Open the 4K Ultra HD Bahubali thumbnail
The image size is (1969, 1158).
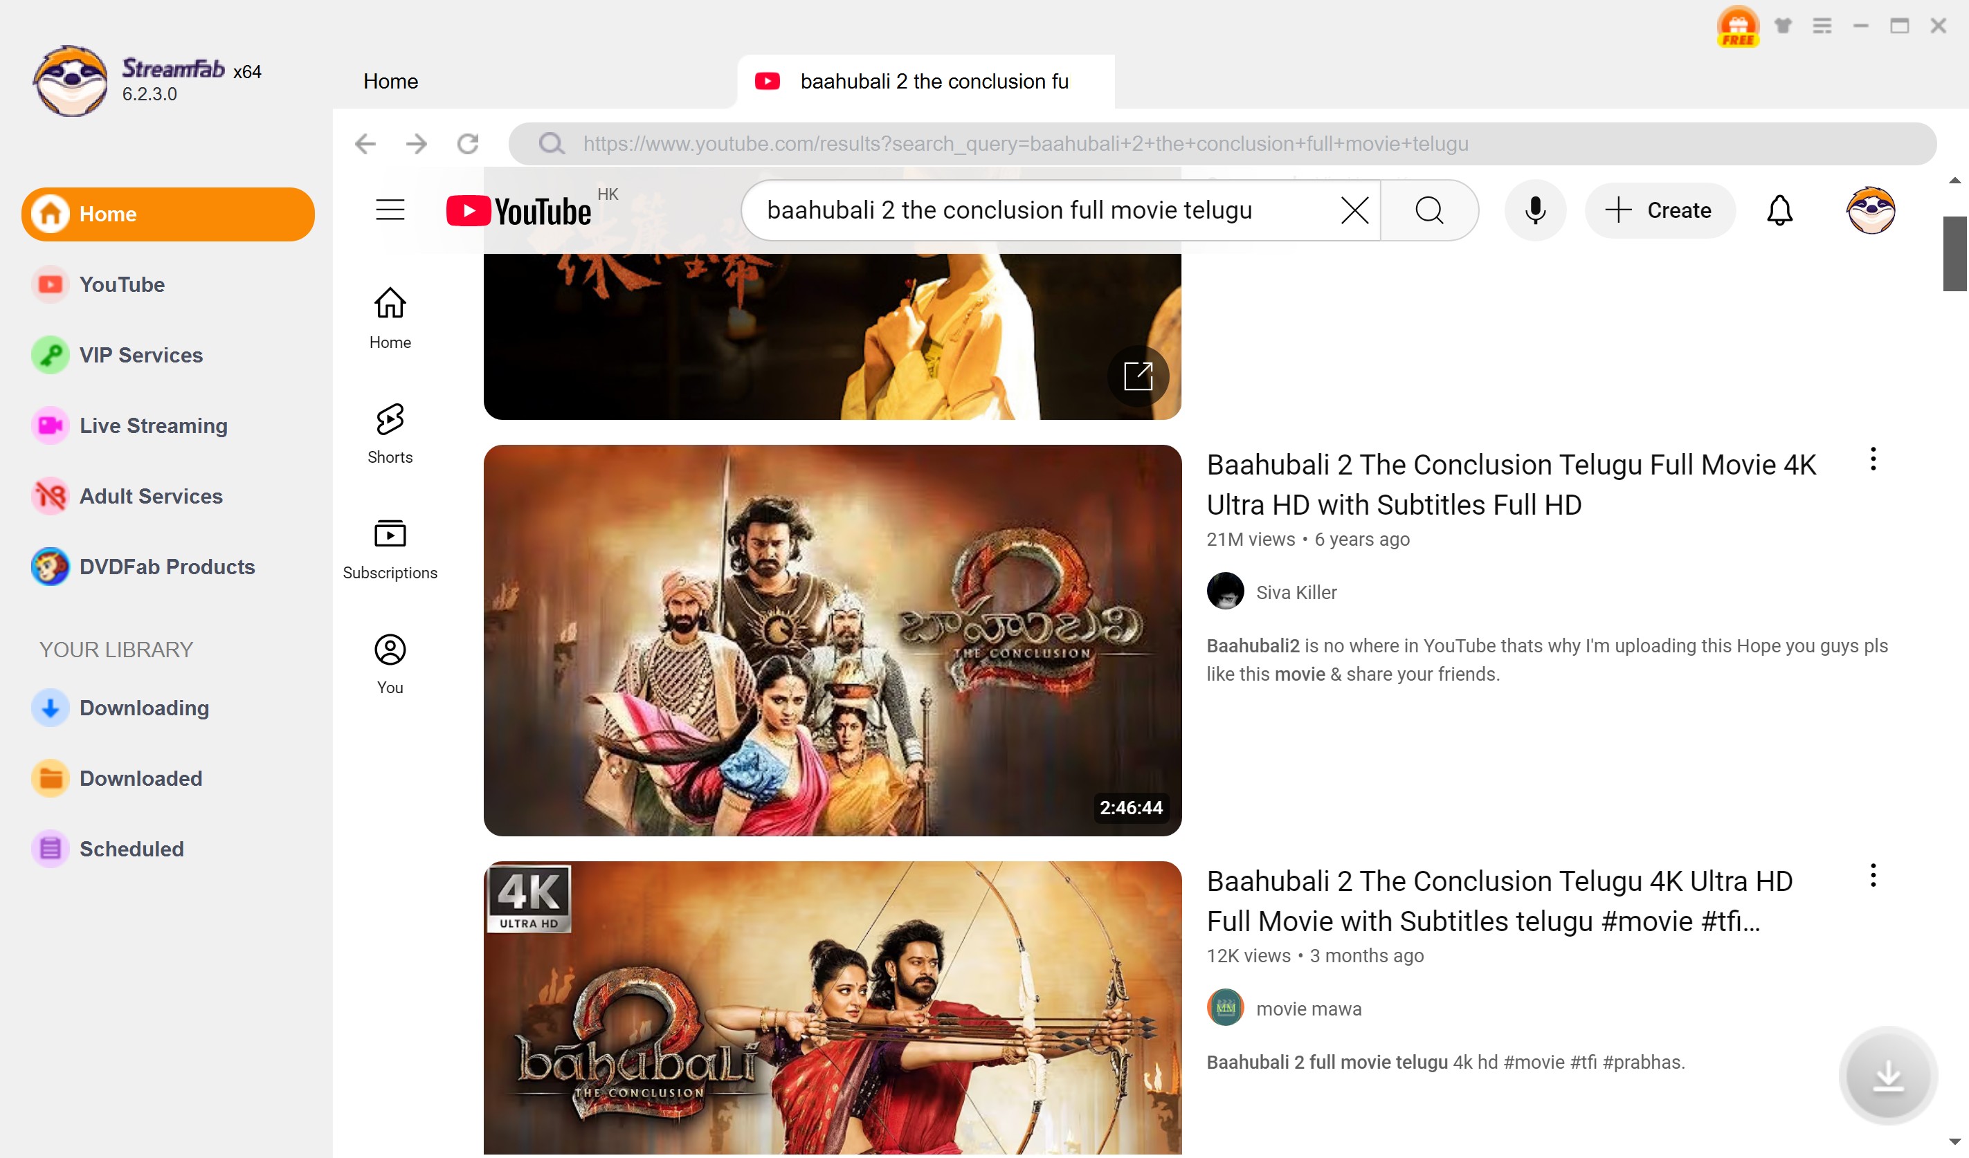[832, 1007]
